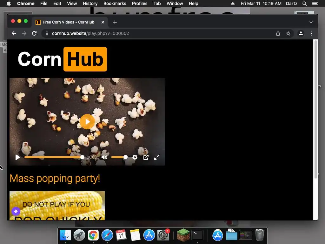Open the Chrome application menu
The height and width of the screenshot is (244, 325).
click(x=26, y=3)
